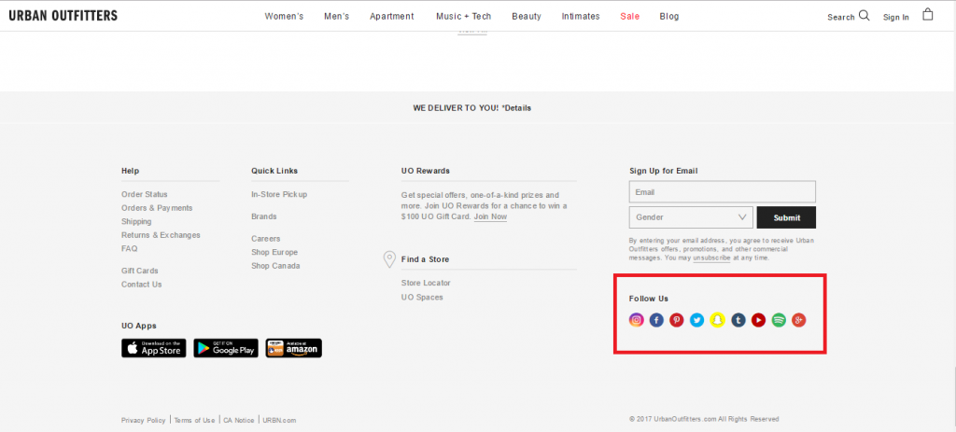This screenshot has width=956, height=432.
Task: Get the app on Google Play badge
Action: [226, 348]
